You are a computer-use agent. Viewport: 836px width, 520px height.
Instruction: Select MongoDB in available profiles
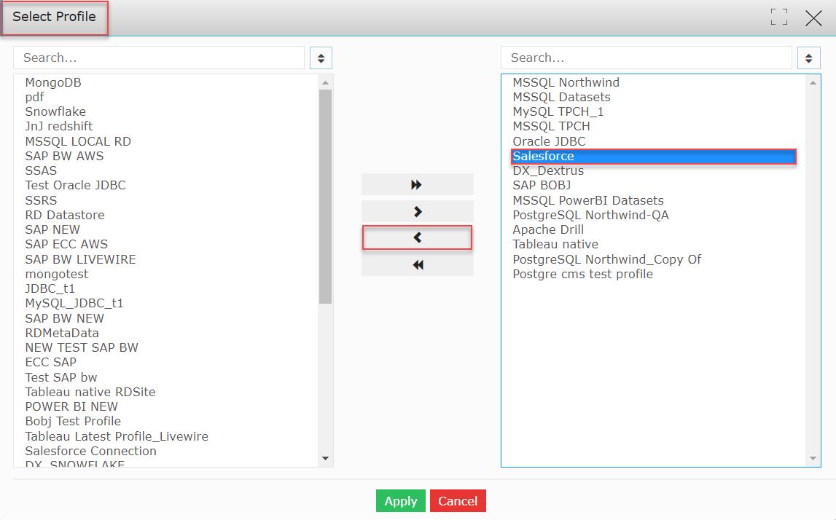pyautogui.click(x=52, y=82)
